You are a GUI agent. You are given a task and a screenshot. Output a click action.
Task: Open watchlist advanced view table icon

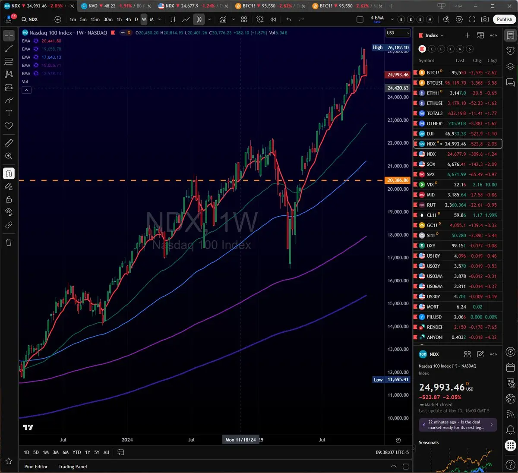point(480,35)
